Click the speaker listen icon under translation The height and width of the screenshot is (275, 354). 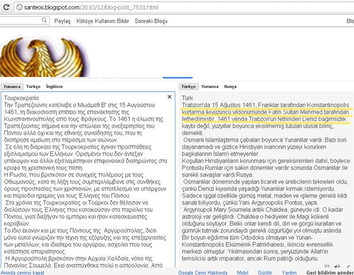point(338,266)
